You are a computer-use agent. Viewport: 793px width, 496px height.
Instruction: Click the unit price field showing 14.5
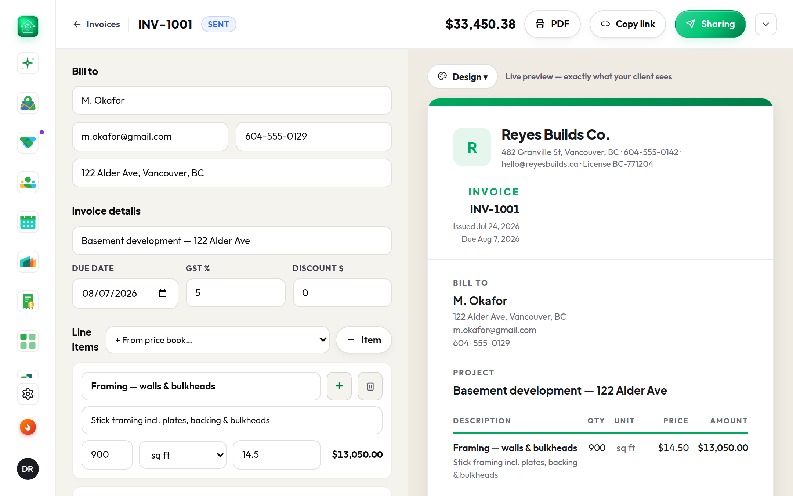click(x=277, y=455)
